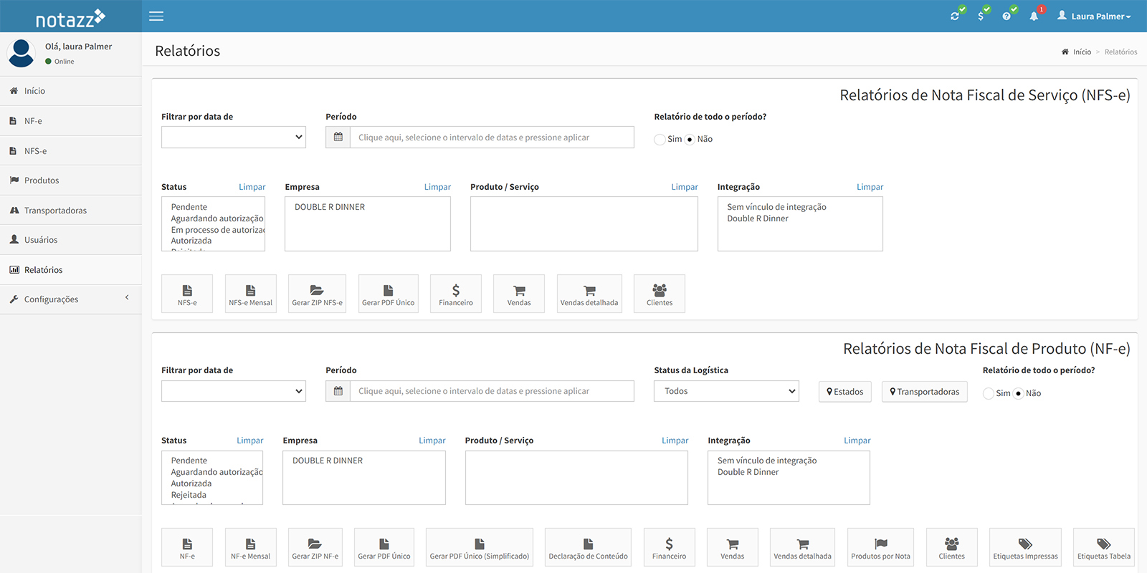Open Usuários in sidebar
This screenshot has height=573, width=1147.
70,240
